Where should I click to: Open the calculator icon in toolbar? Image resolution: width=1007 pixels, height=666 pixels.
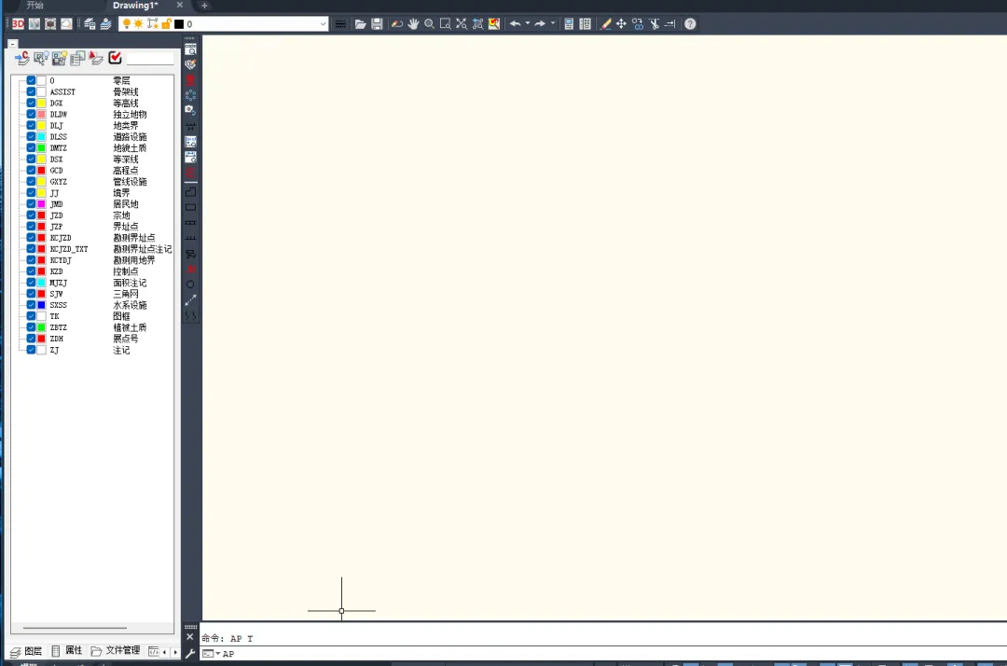(x=569, y=23)
